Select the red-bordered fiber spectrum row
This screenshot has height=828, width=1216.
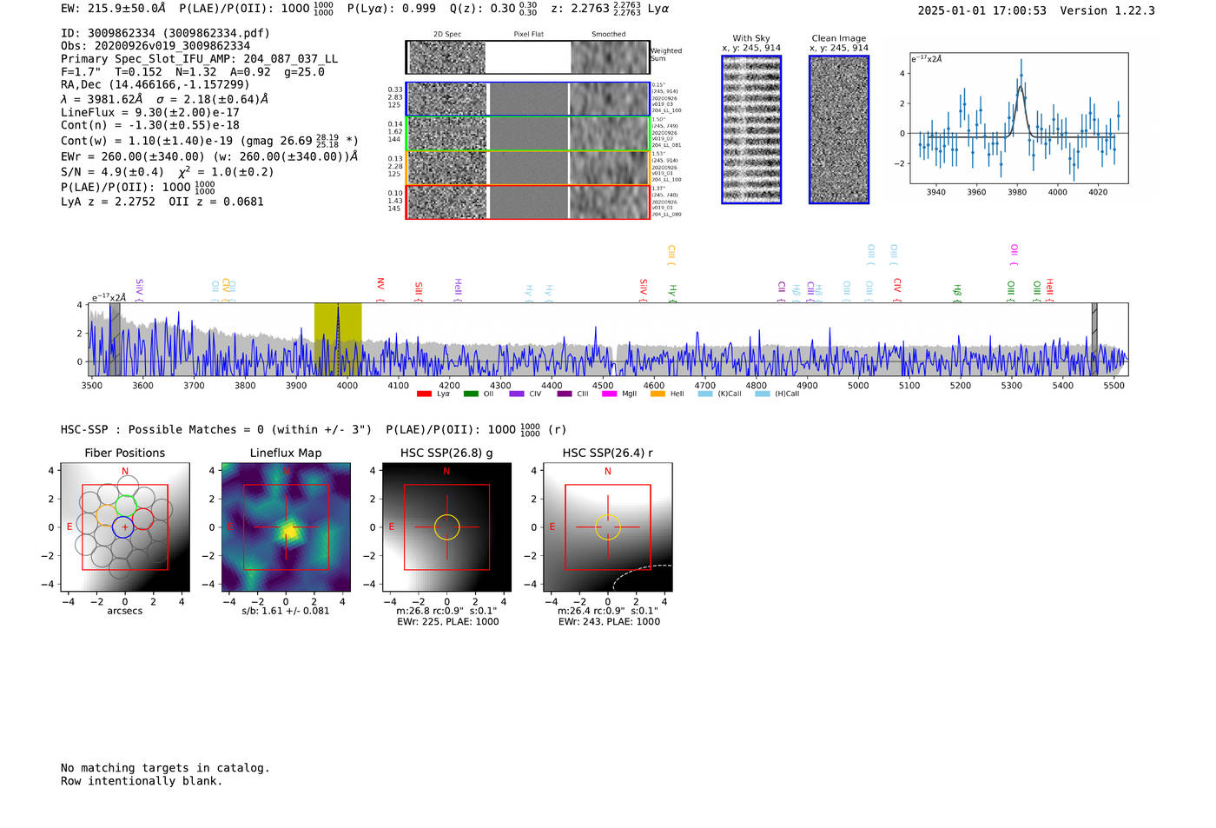[x=527, y=202]
